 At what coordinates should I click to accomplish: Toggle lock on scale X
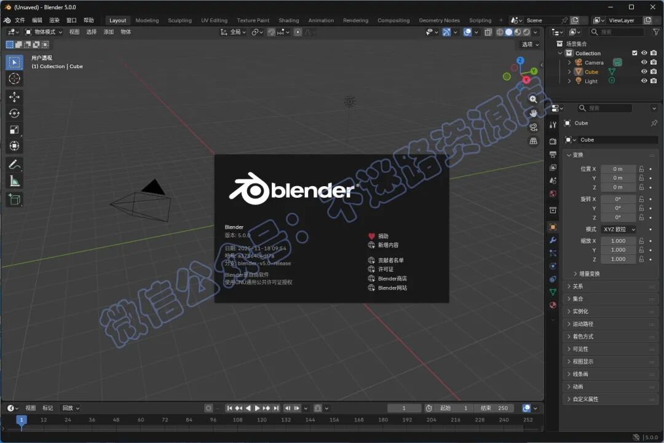pyautogui.click(x=641, y=241)
